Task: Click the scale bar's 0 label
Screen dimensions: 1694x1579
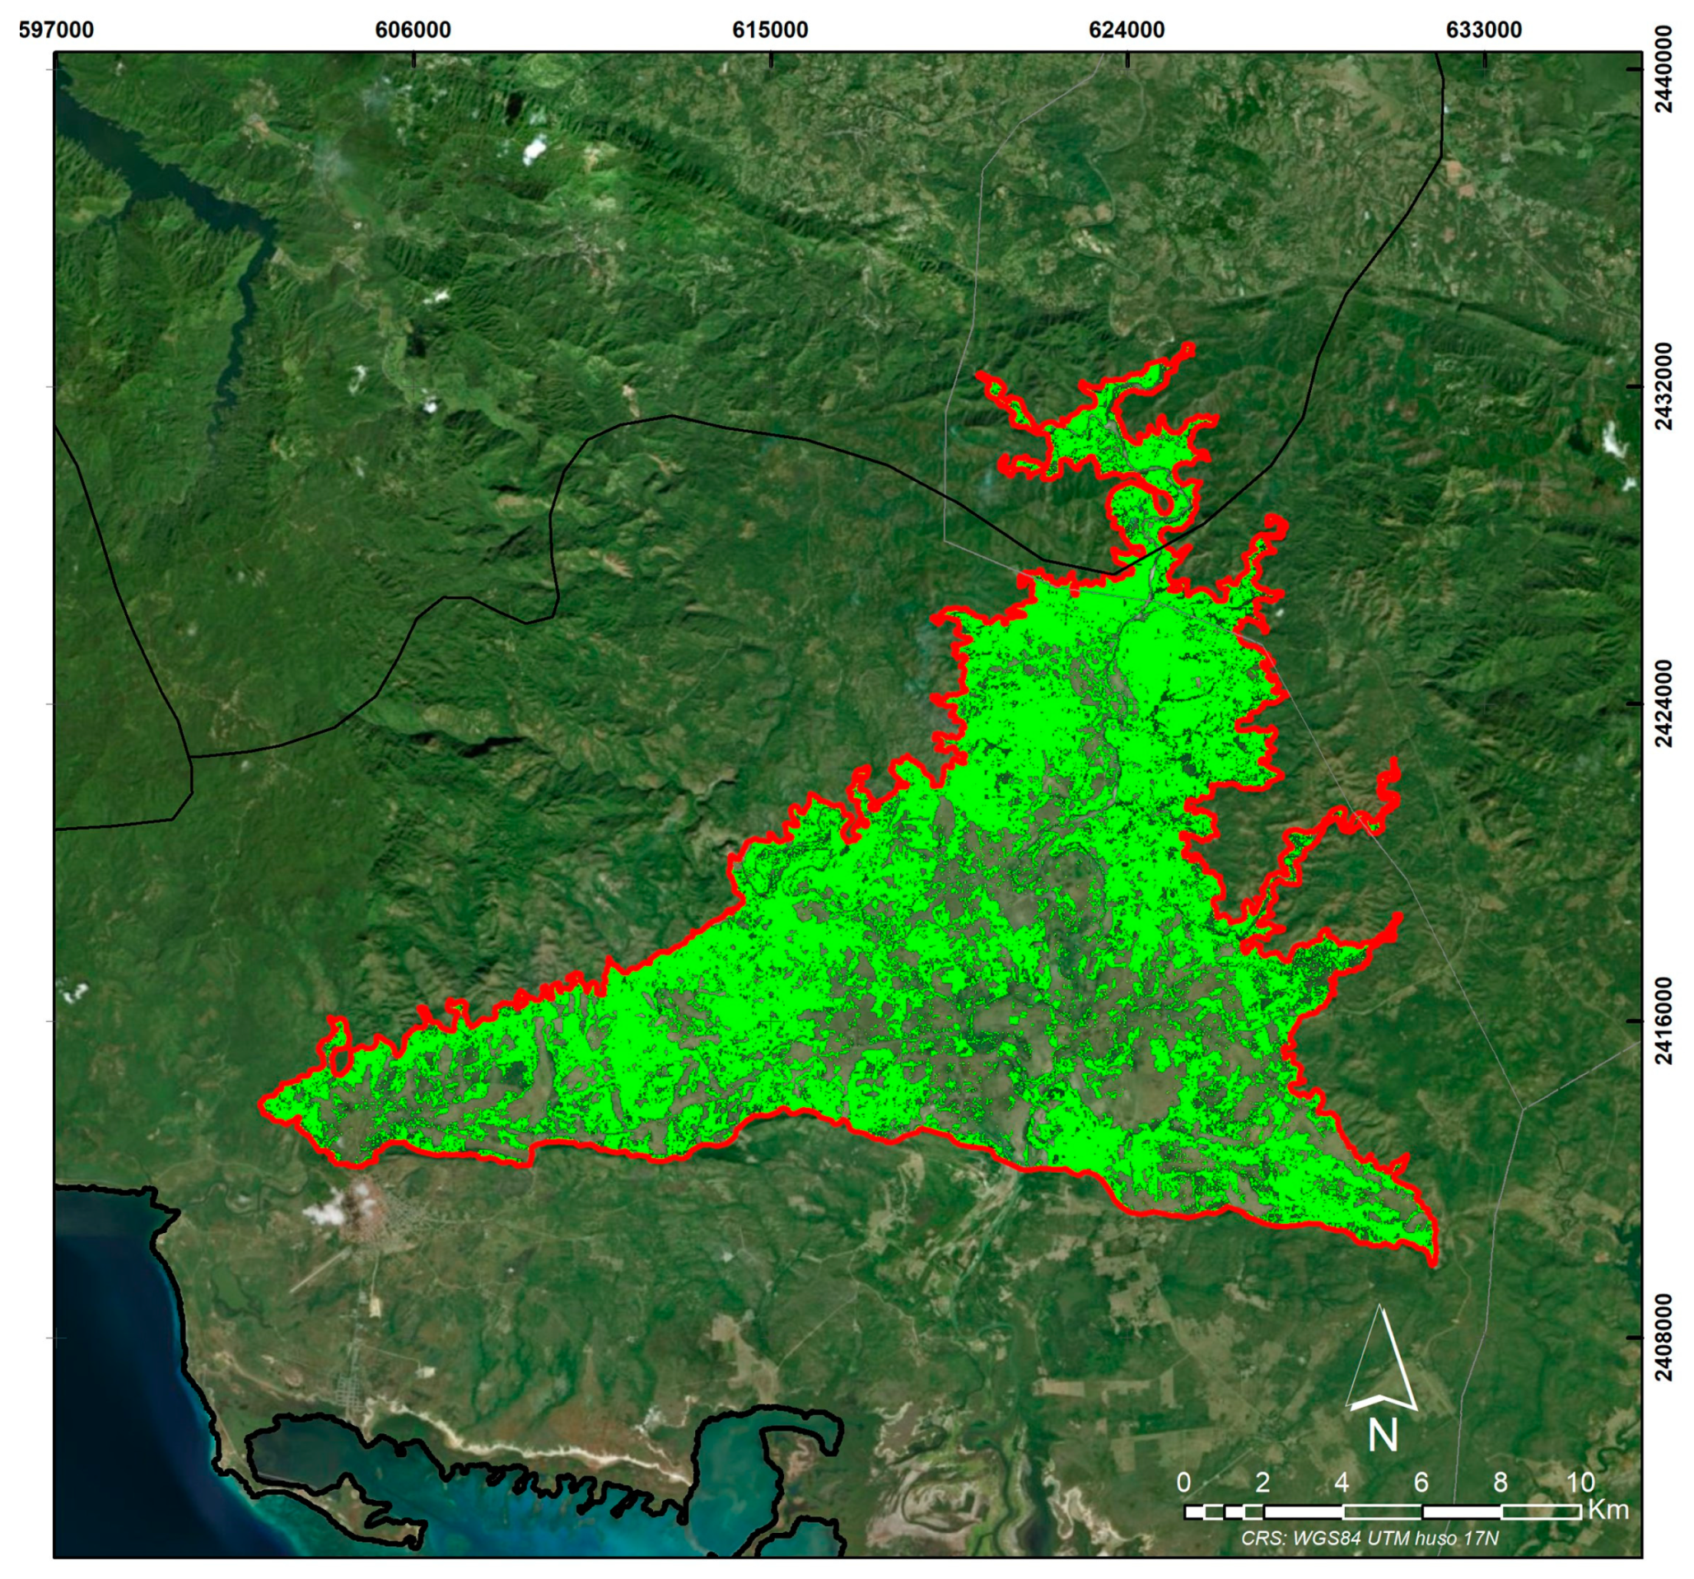Action: click(1183, 1482)
